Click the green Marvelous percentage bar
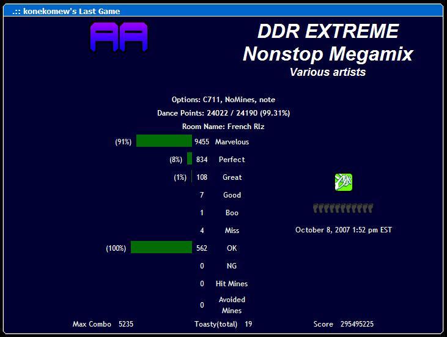Screen dimensions: 447x337 pyautogui.click(x=164, y=141)
